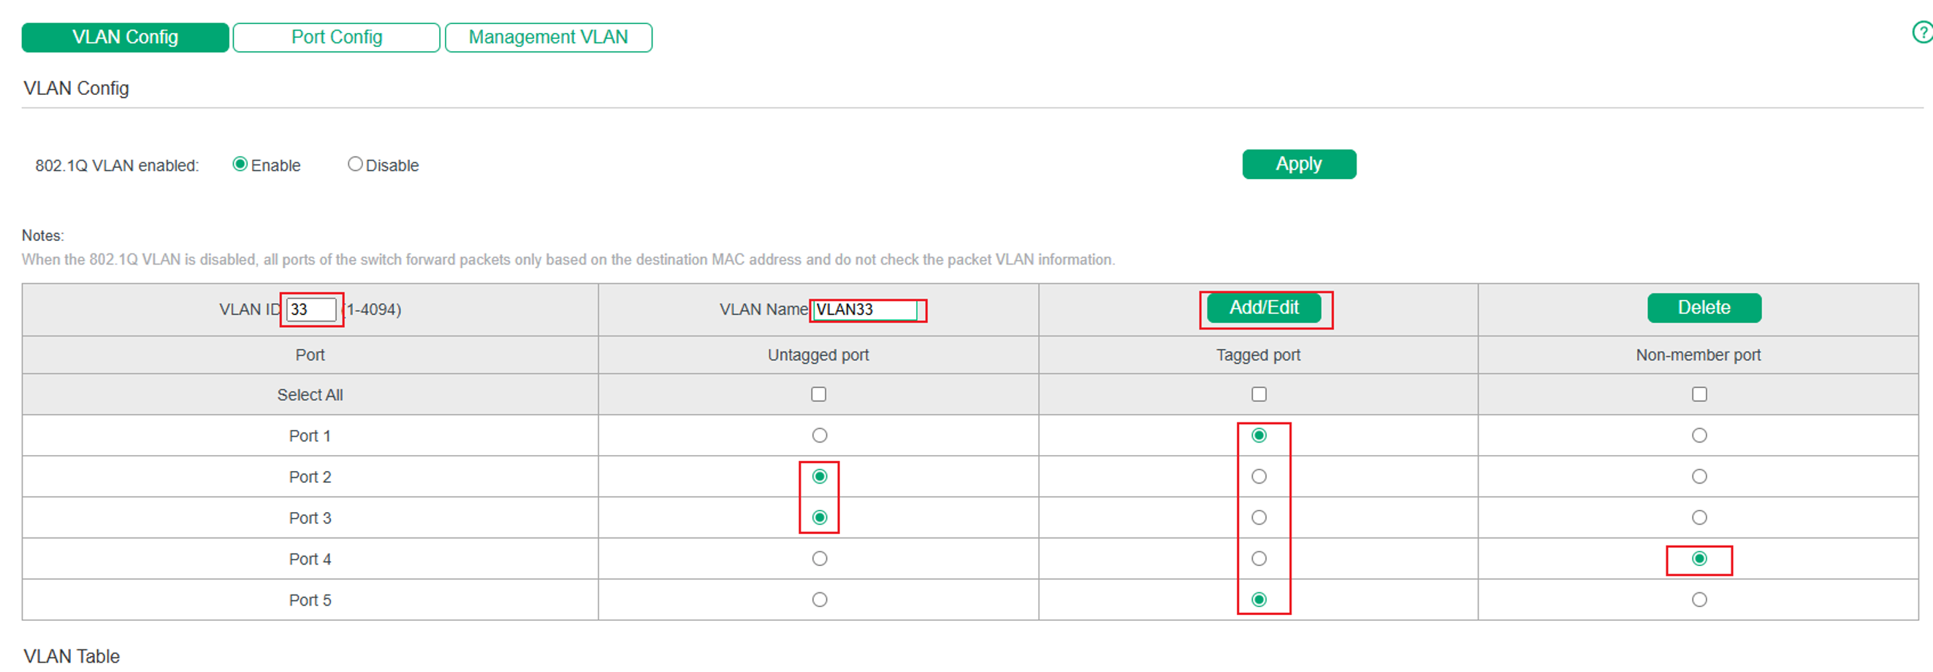Set Port 4 as Untagged port
The width and height of the screenshot is (1933, 672).
pos(820,559)
